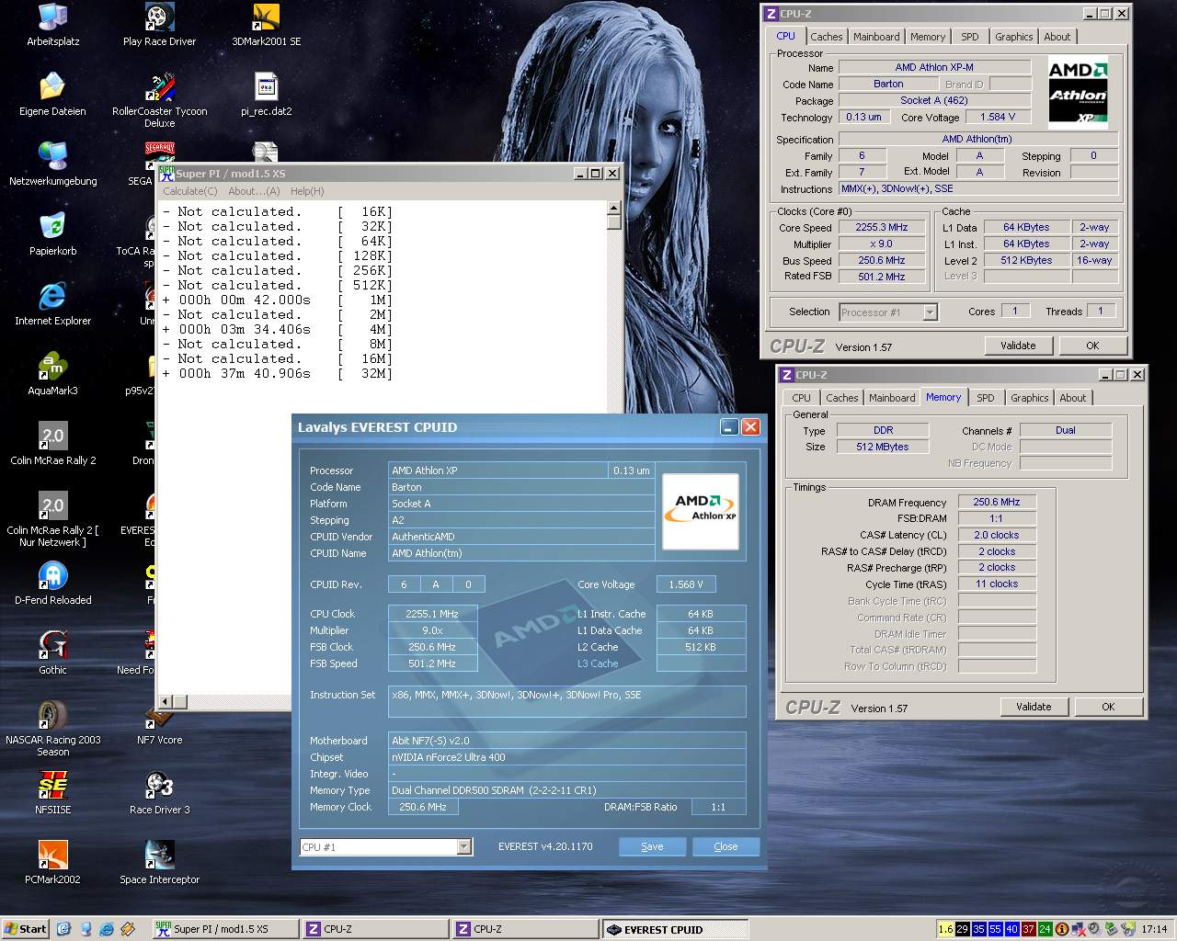The width and height of the screenshot is (1177, 941).
Task: Select RollerCoaster Tycoon Deluxe shortcut
Action: coord(159,100)
